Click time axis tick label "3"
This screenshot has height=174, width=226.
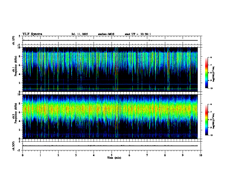click(x=76, y=155)
